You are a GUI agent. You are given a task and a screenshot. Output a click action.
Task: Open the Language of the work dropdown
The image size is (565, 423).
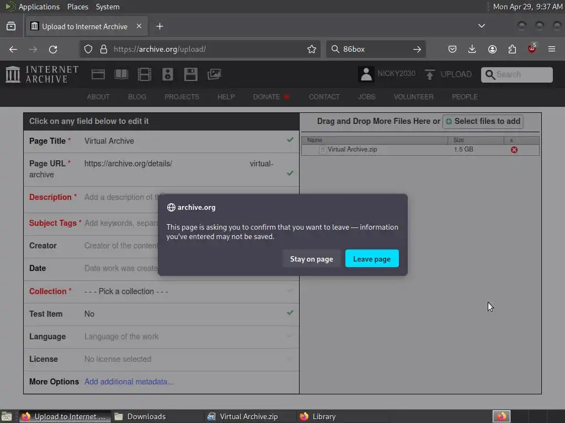pyautogui.click(x=161, y=337)
